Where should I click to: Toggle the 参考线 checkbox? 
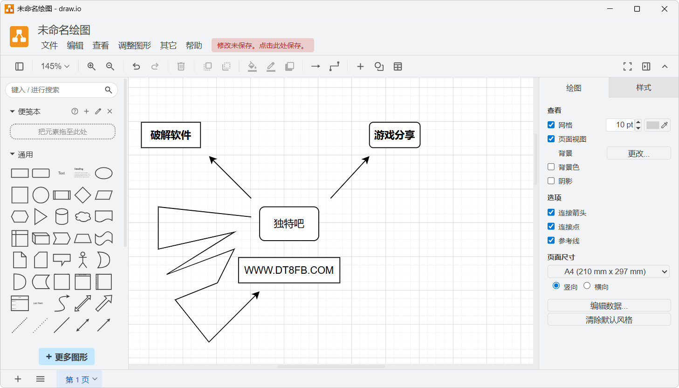coord(551,241)
